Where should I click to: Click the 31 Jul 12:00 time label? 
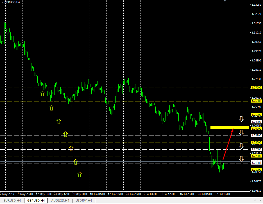pyautogui.click(x=223, y=194)
